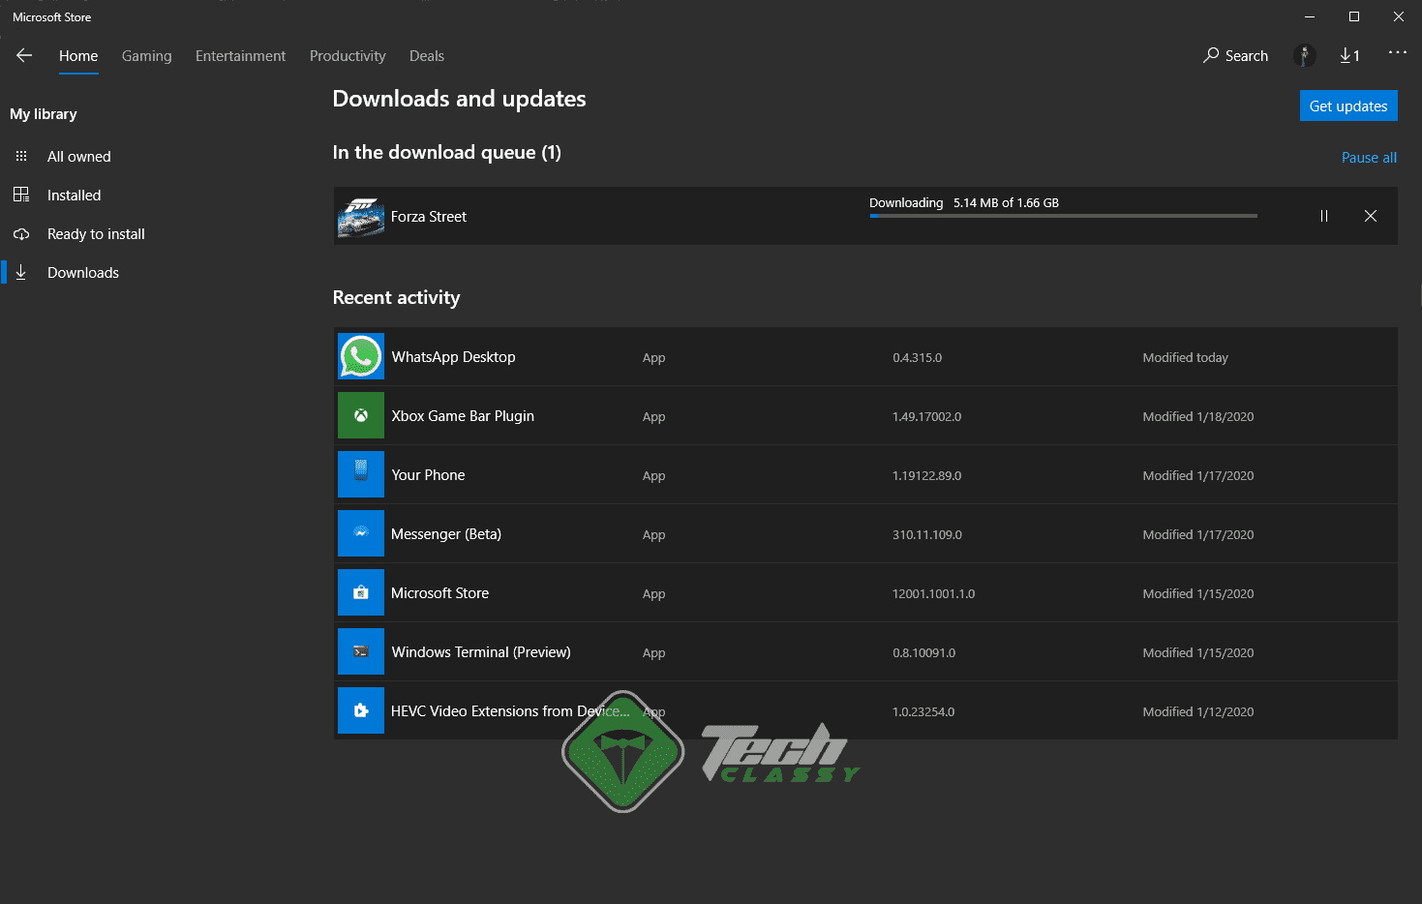The image size is (1422, 904).
Task: Click the Forza Street download progress bar
Action: click(1063, 216)
